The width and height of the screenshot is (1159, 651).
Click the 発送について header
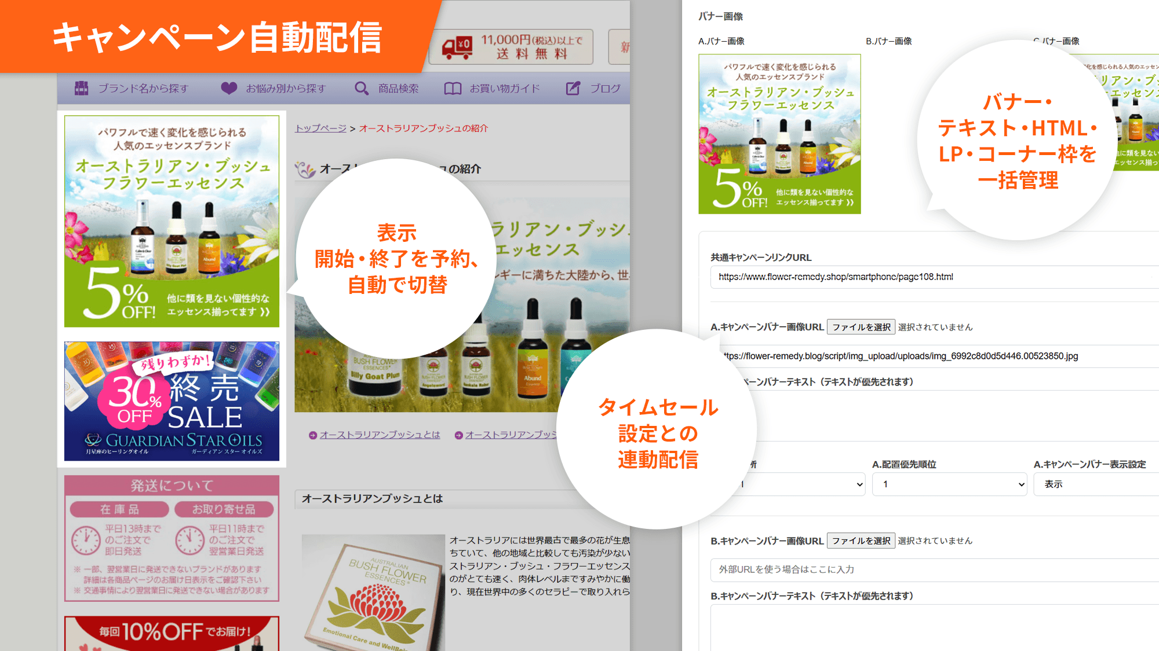pyautogui.click(x=172, y=486)
